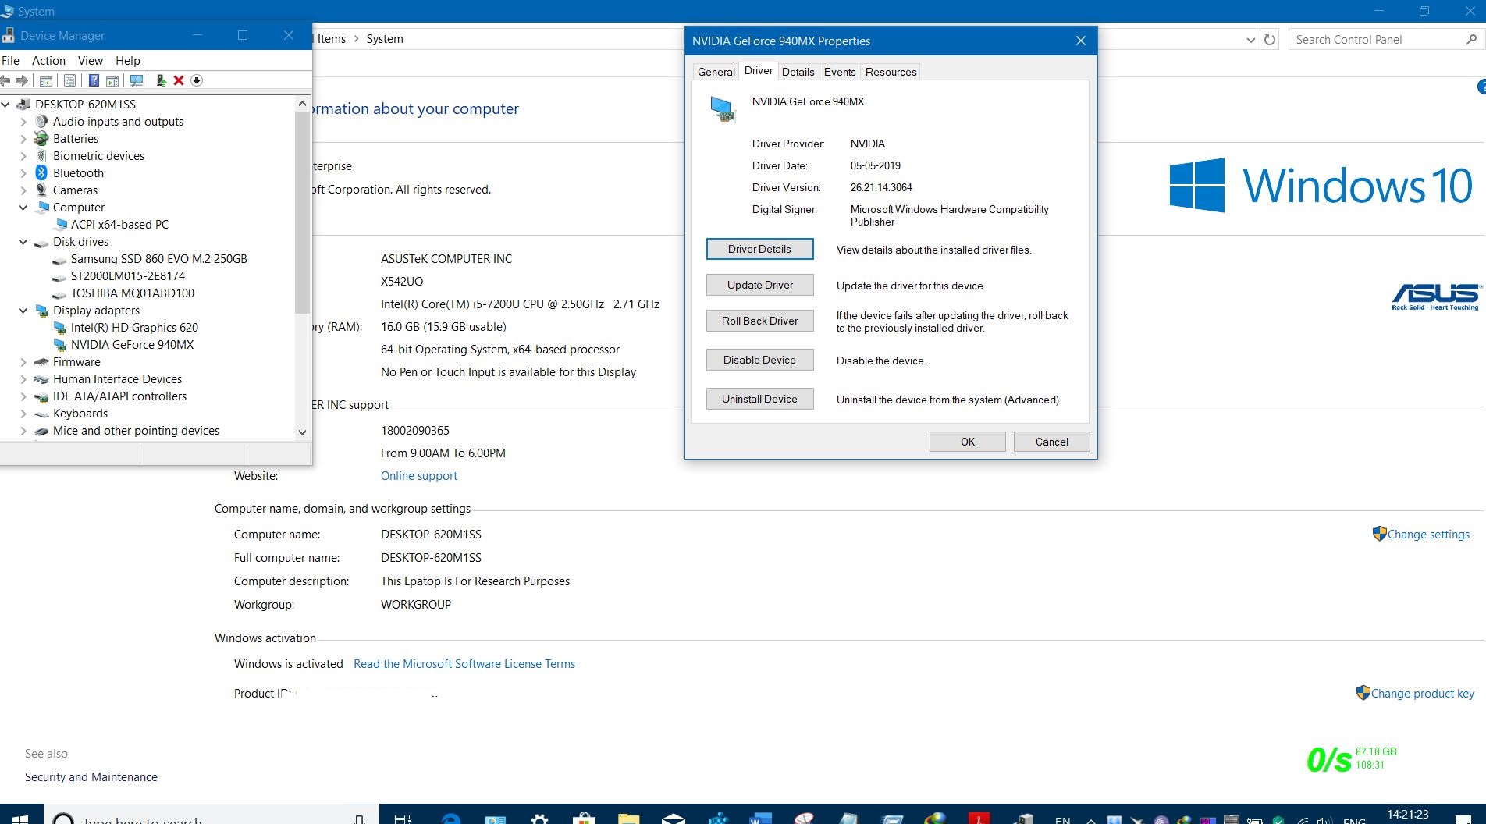Toggle the action pane toolbar icon
The image size is (1486, 824).
112,80
